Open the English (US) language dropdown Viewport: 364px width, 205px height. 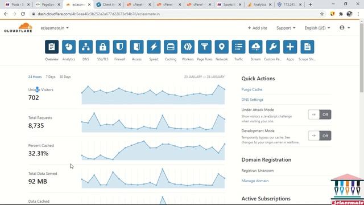pyautogui.click(x=317, y=28)
